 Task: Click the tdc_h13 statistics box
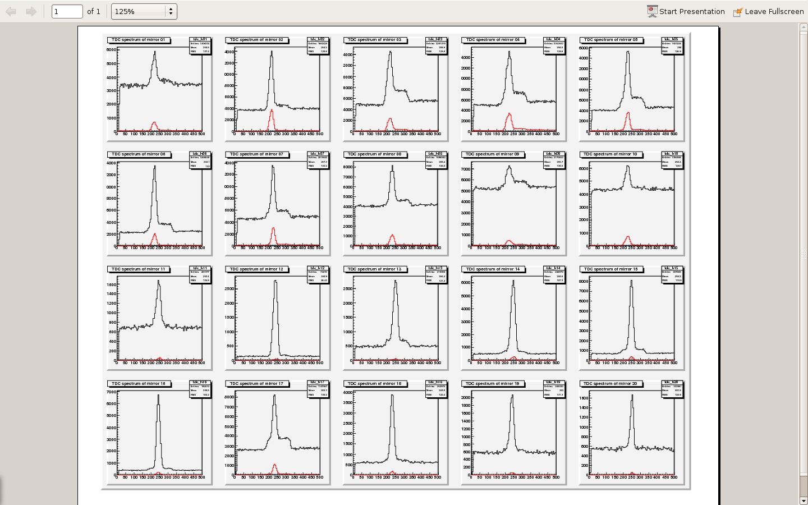coord(437,275)
